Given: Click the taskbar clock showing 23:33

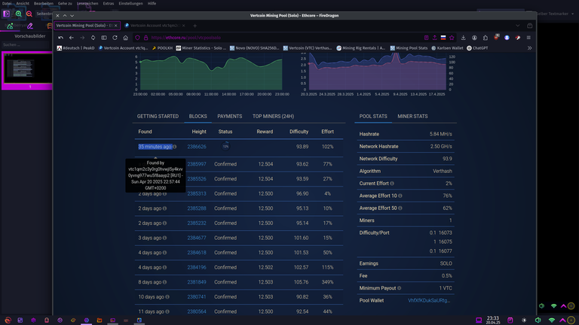Looking at the screenshot, I should [x=493, y=320].
